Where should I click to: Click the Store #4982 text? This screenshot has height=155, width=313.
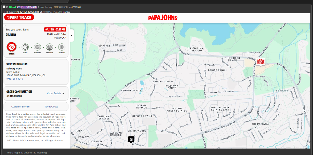13,72
